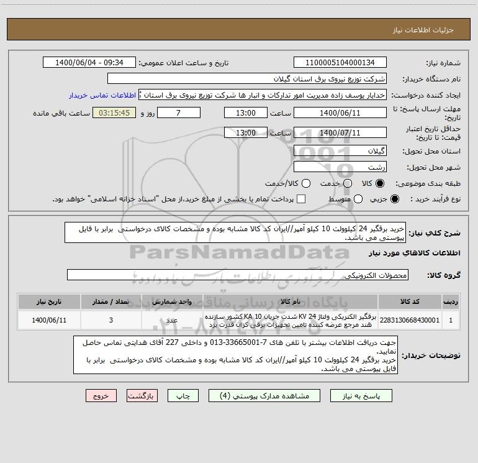The image size is (478, 463).
Task: Click the پاسخ به نیاز button
Action: tap(361, 396)
